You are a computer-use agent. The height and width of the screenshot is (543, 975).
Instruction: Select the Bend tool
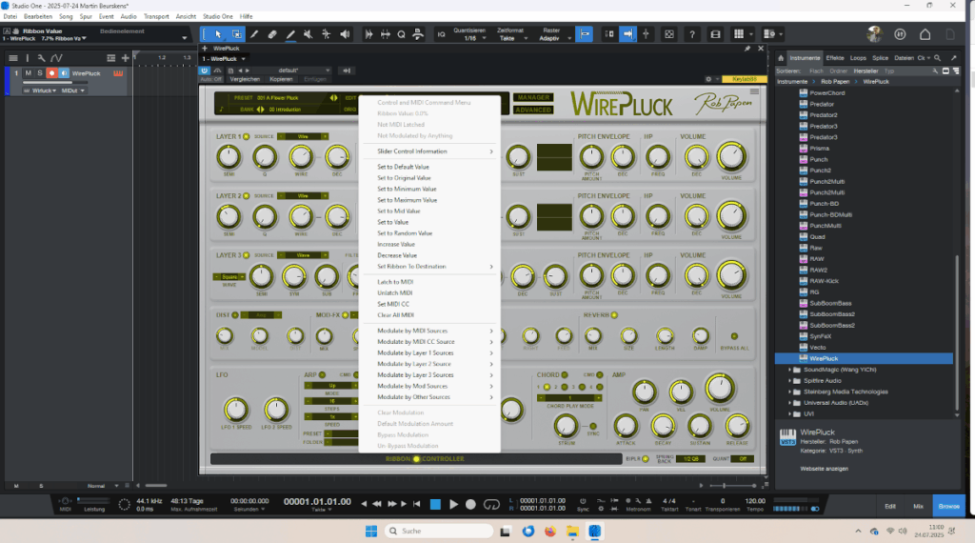point(326,35)
